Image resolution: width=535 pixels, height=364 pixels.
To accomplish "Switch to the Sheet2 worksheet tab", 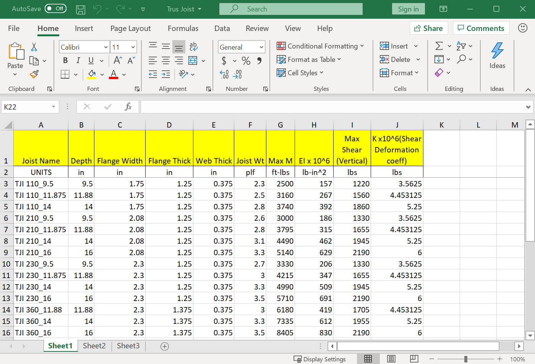I will pos(94,346).
